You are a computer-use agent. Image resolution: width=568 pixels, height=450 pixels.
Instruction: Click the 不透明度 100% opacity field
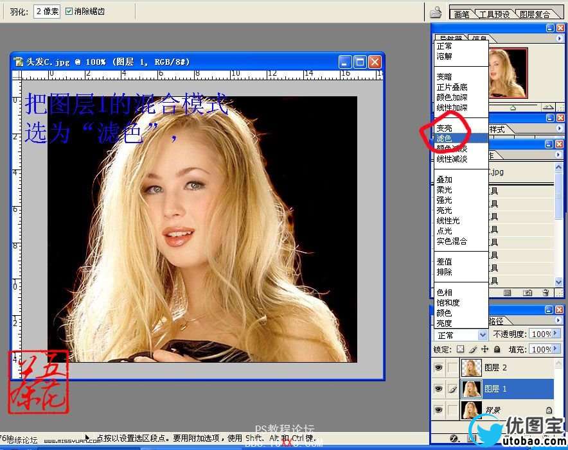point(541,333)
